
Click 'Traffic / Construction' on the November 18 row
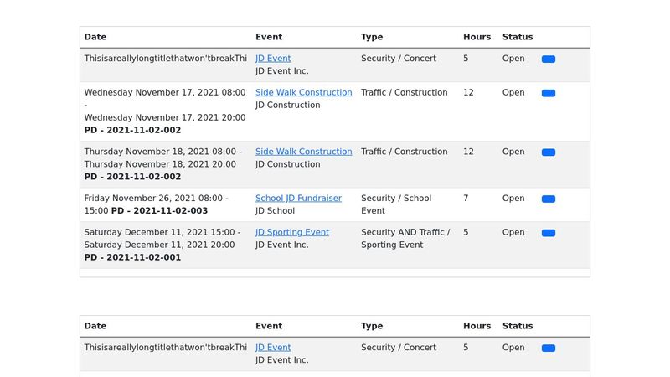click(405, 152)
